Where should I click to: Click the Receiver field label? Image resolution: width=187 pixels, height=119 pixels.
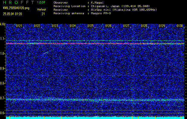click(x=61, y=10)
